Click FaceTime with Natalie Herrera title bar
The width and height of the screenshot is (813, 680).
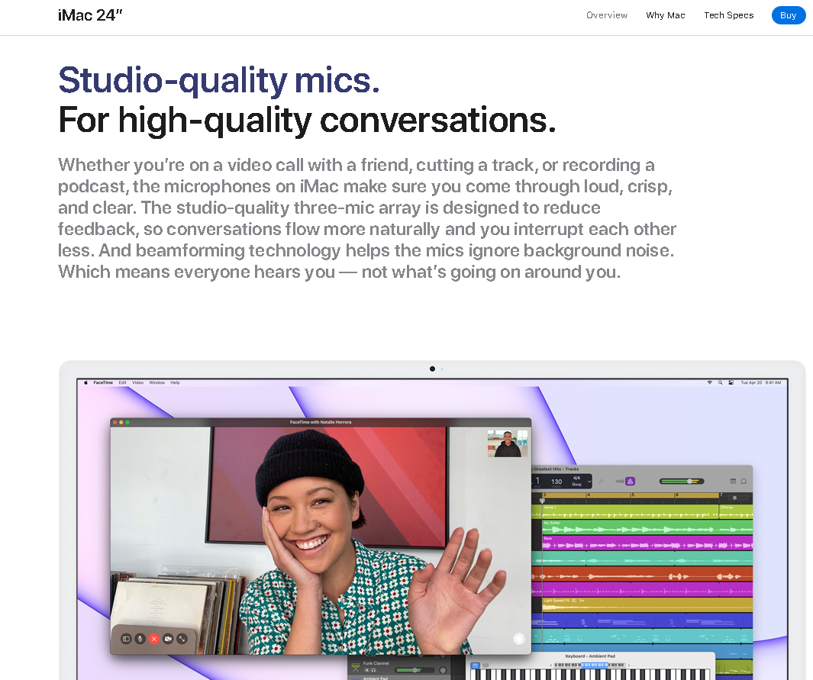pyautogui.click(x=321, y=422)
